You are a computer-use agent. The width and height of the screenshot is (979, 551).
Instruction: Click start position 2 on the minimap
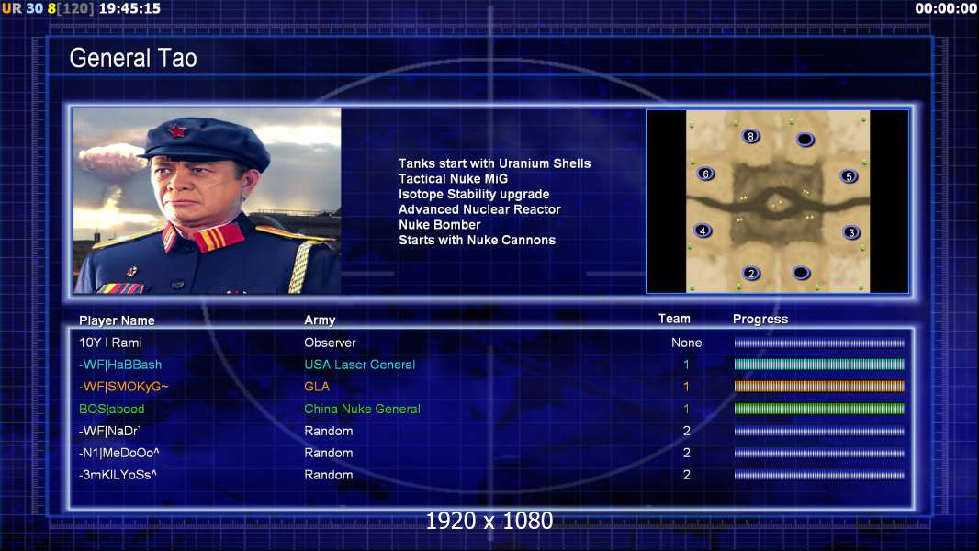pyautogui.click(x=751, y=273)
